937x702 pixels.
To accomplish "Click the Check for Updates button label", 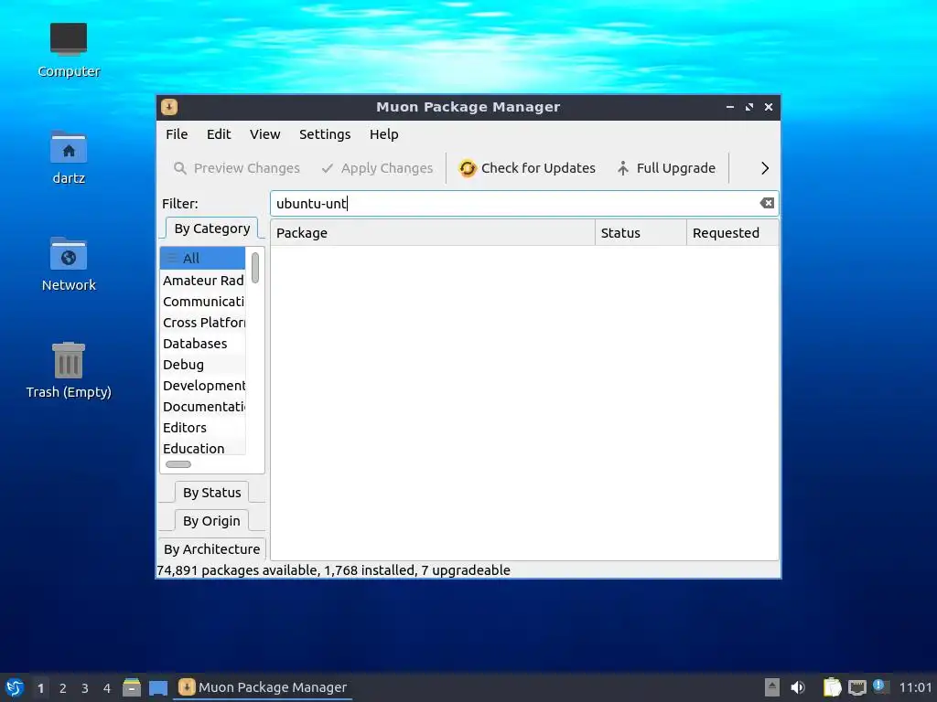I will [x=538, y=168].
